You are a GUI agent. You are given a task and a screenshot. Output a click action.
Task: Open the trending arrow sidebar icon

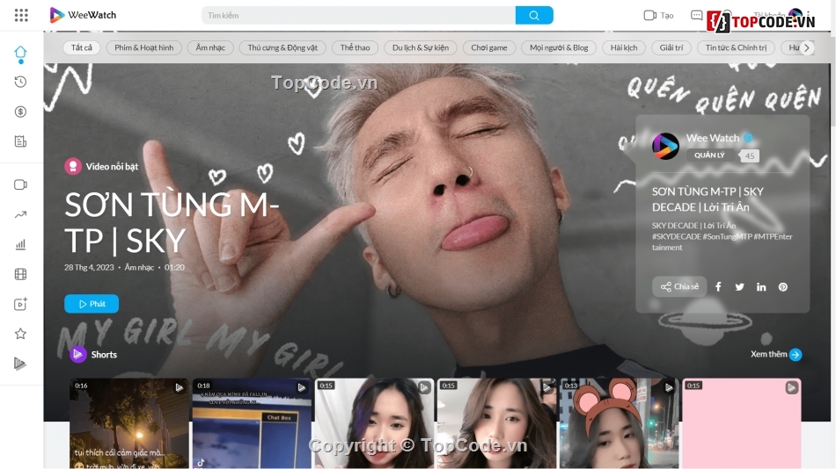tap(21, 214)
